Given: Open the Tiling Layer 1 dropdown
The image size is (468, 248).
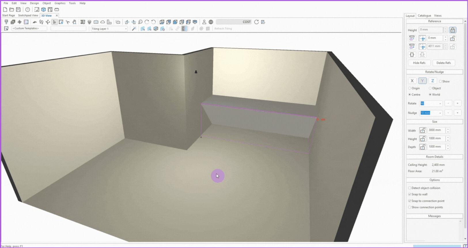Looking at the screenshot, I should point(126,29).
